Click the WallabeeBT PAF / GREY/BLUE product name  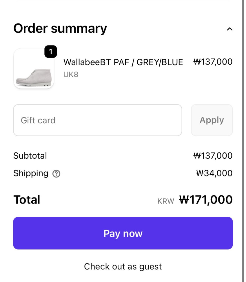pyautogui.click(x=123, y=62)
